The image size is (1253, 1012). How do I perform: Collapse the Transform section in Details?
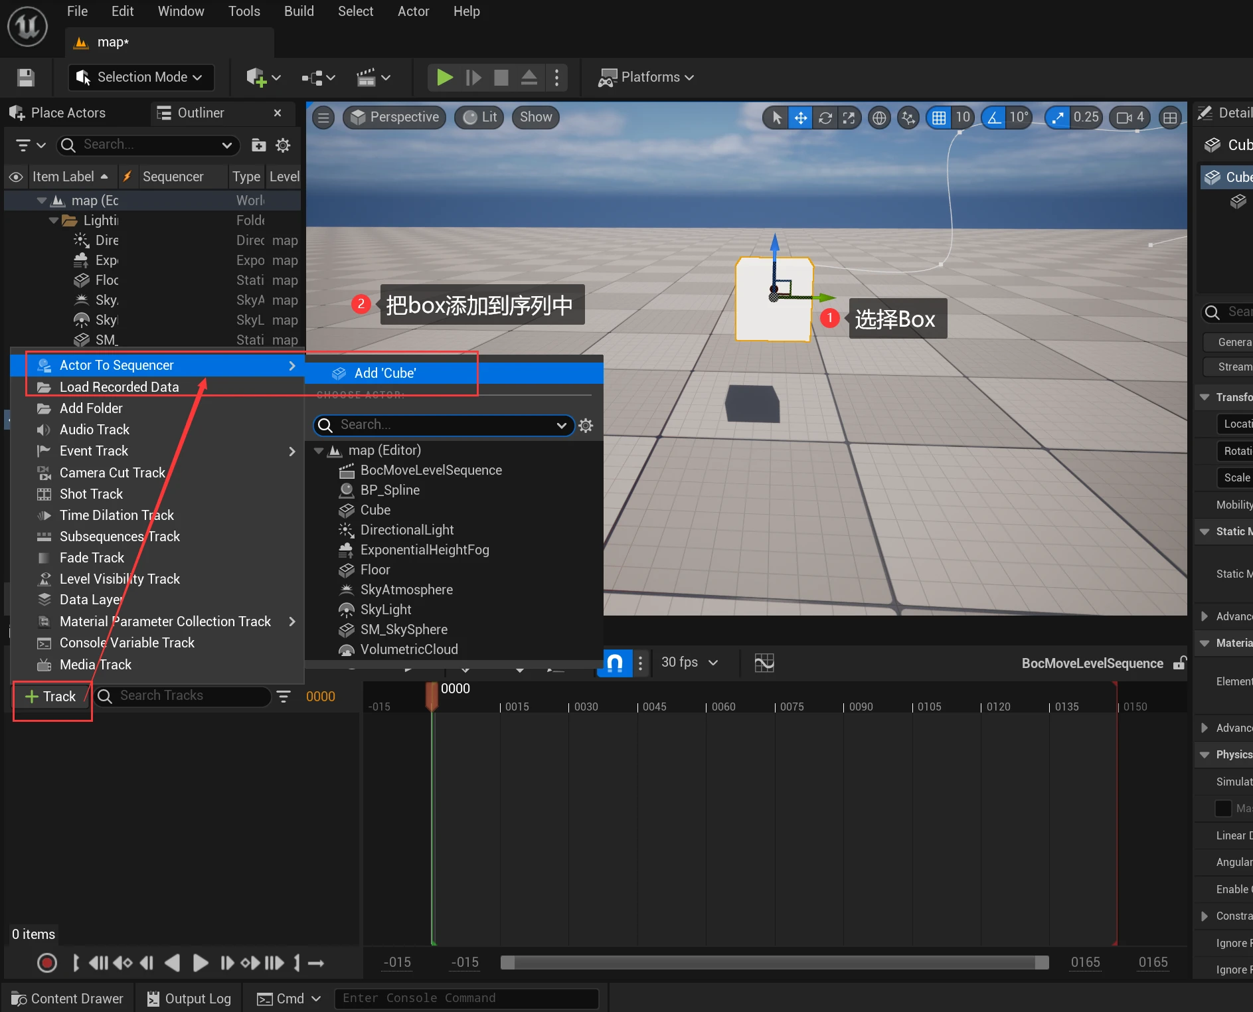(x=1204, y=397)
